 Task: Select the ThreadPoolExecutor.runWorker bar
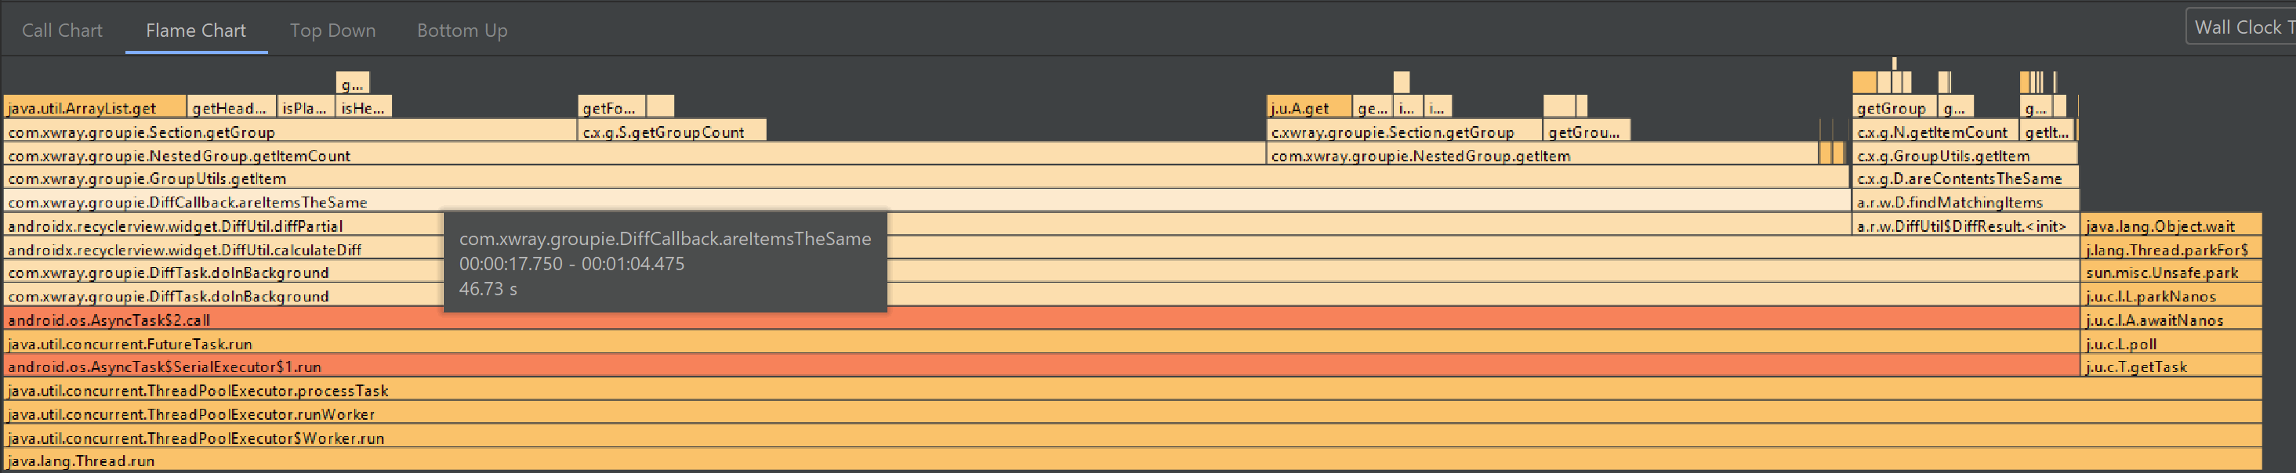pos(1133,414)
